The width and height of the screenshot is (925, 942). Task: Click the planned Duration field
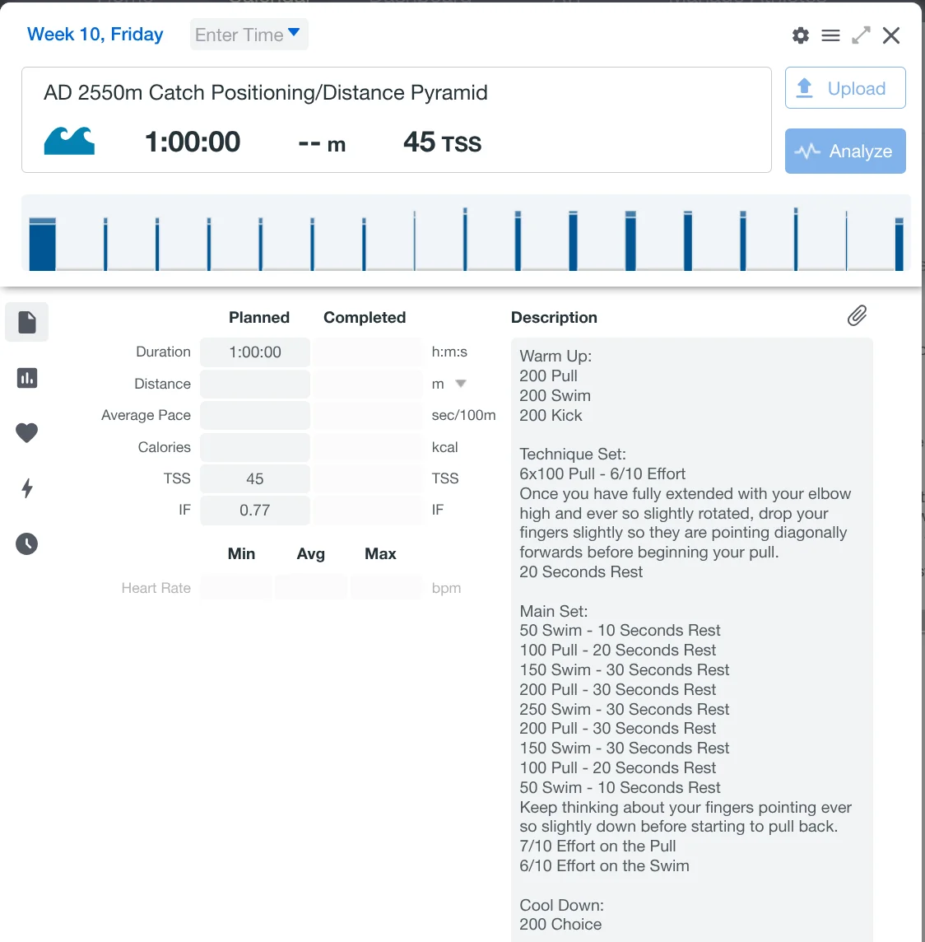[255, 352]
